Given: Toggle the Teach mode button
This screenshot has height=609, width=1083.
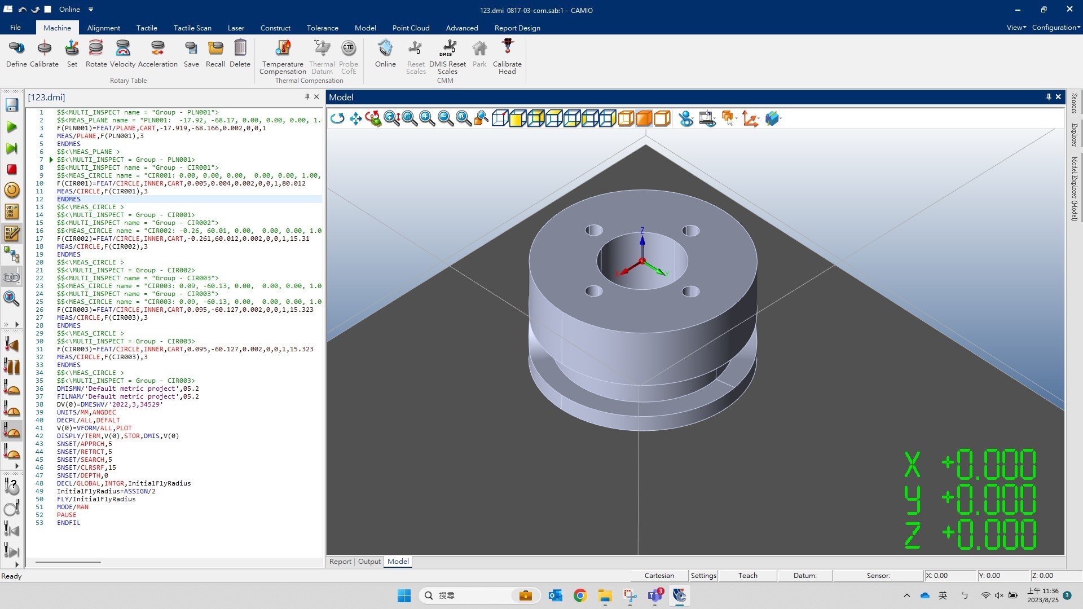Looking at the screenshot, I should click(x=747, y=575).
